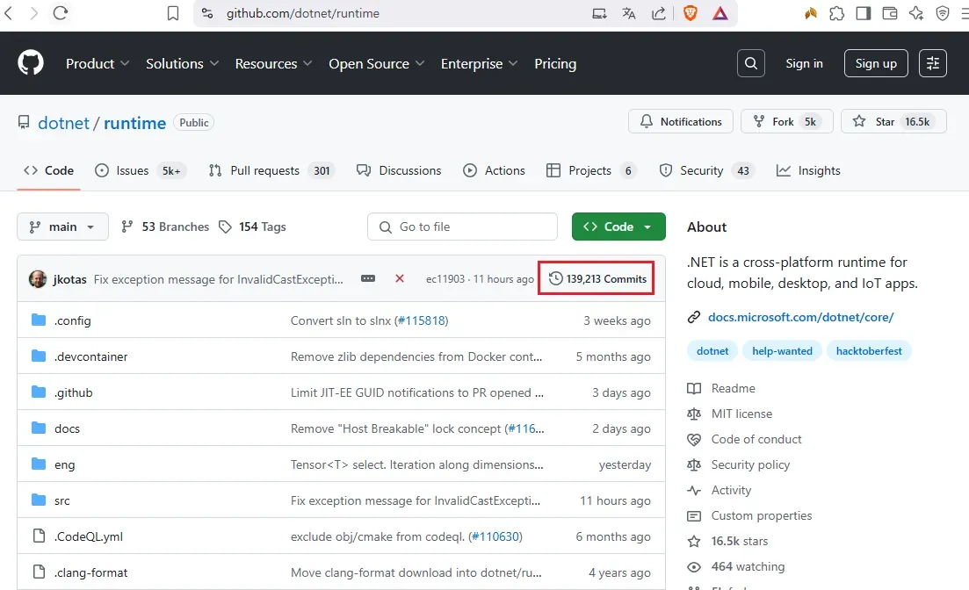Open the Pricing page link

pos(555,63)
